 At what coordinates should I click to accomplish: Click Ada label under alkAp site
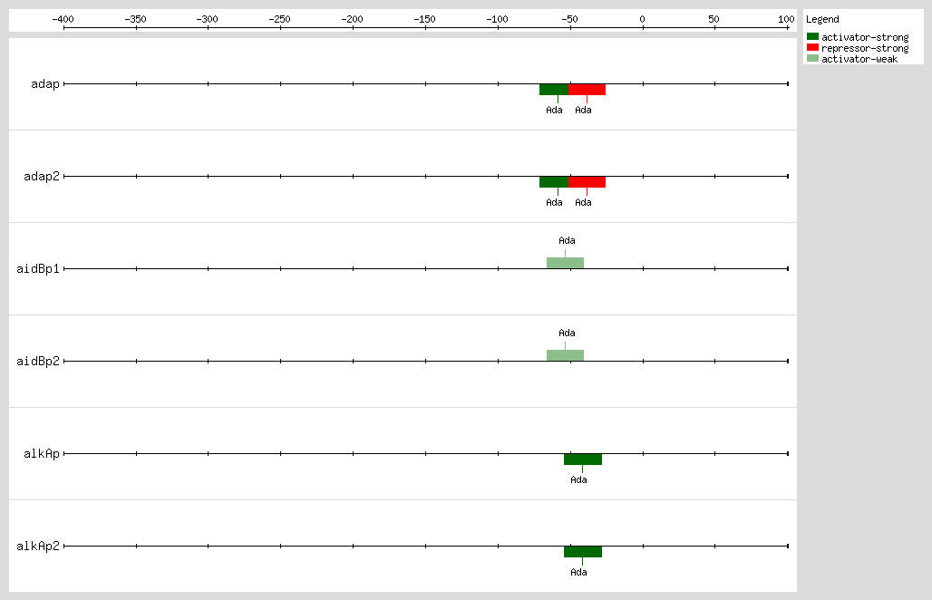[x=579, y=480]
